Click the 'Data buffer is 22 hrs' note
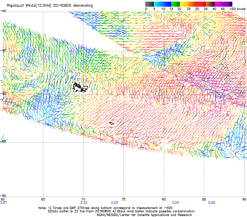247x217 pixels. click(x=121, y=211)
